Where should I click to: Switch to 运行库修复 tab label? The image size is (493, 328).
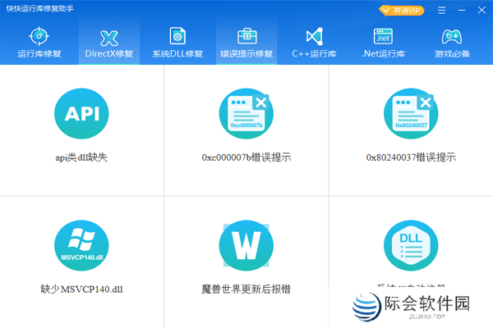tap(39, 53)
